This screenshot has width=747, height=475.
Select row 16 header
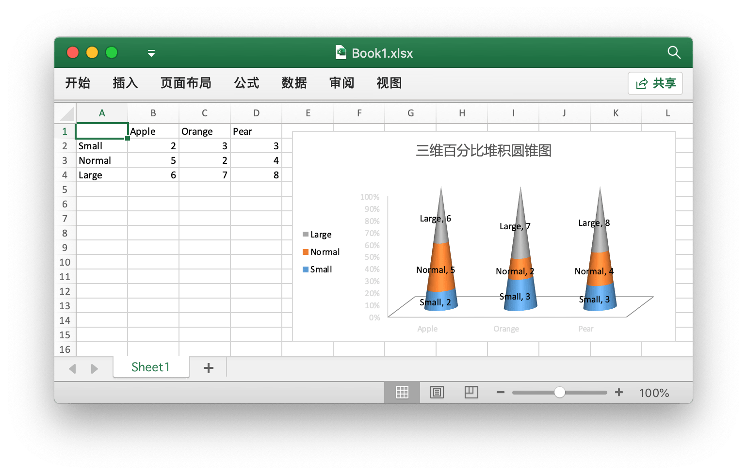tap(65, 349)
